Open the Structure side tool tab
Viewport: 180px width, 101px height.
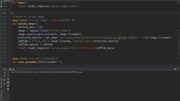click(1, 95)
